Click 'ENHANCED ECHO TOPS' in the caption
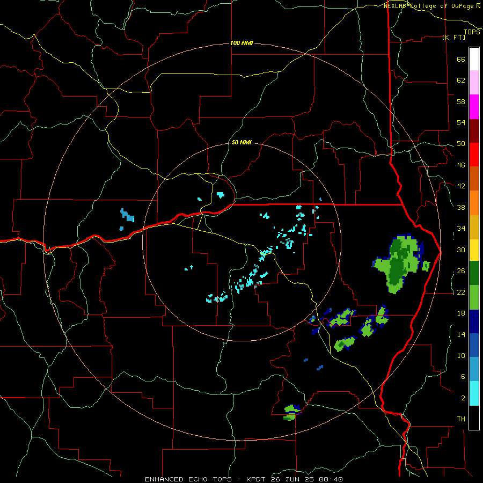 [x=188, y=479]
